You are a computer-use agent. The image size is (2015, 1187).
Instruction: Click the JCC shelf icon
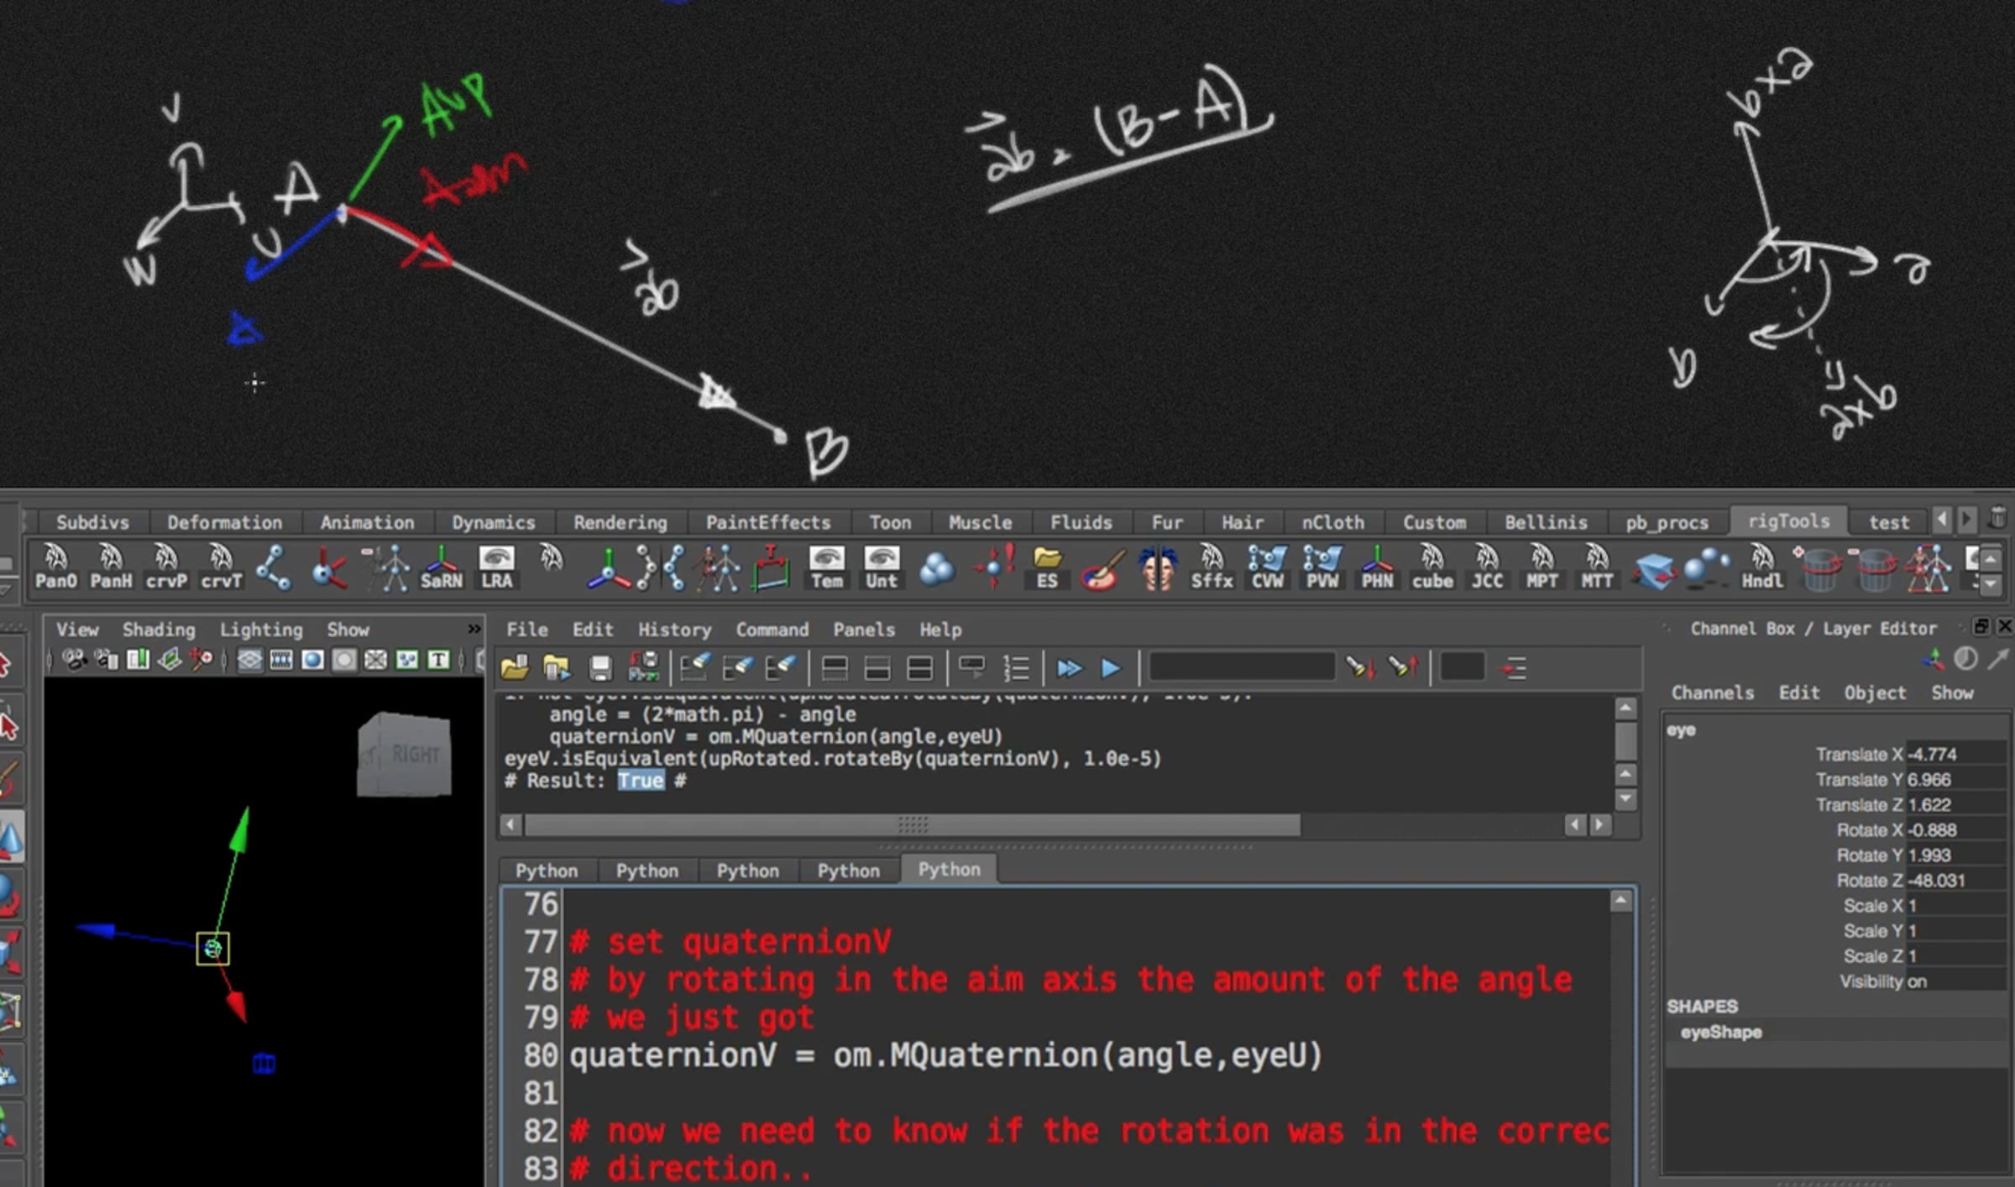tap(1487, 568)
